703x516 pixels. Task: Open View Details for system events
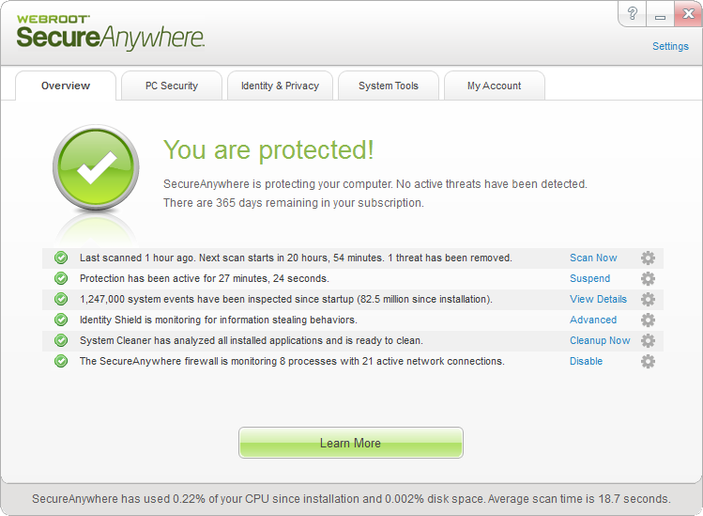tap(598, 299)
